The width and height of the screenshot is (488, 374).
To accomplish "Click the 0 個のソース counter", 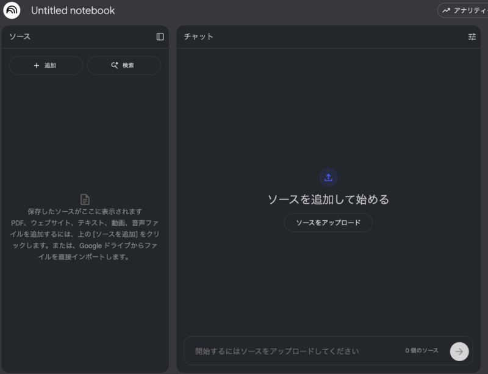I will click(x=422, y=351).
